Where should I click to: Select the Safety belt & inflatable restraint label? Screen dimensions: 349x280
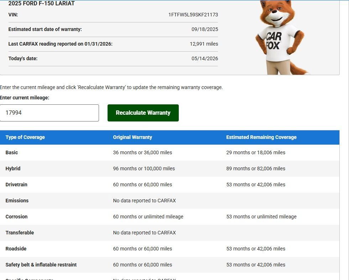tap(41, 265)
